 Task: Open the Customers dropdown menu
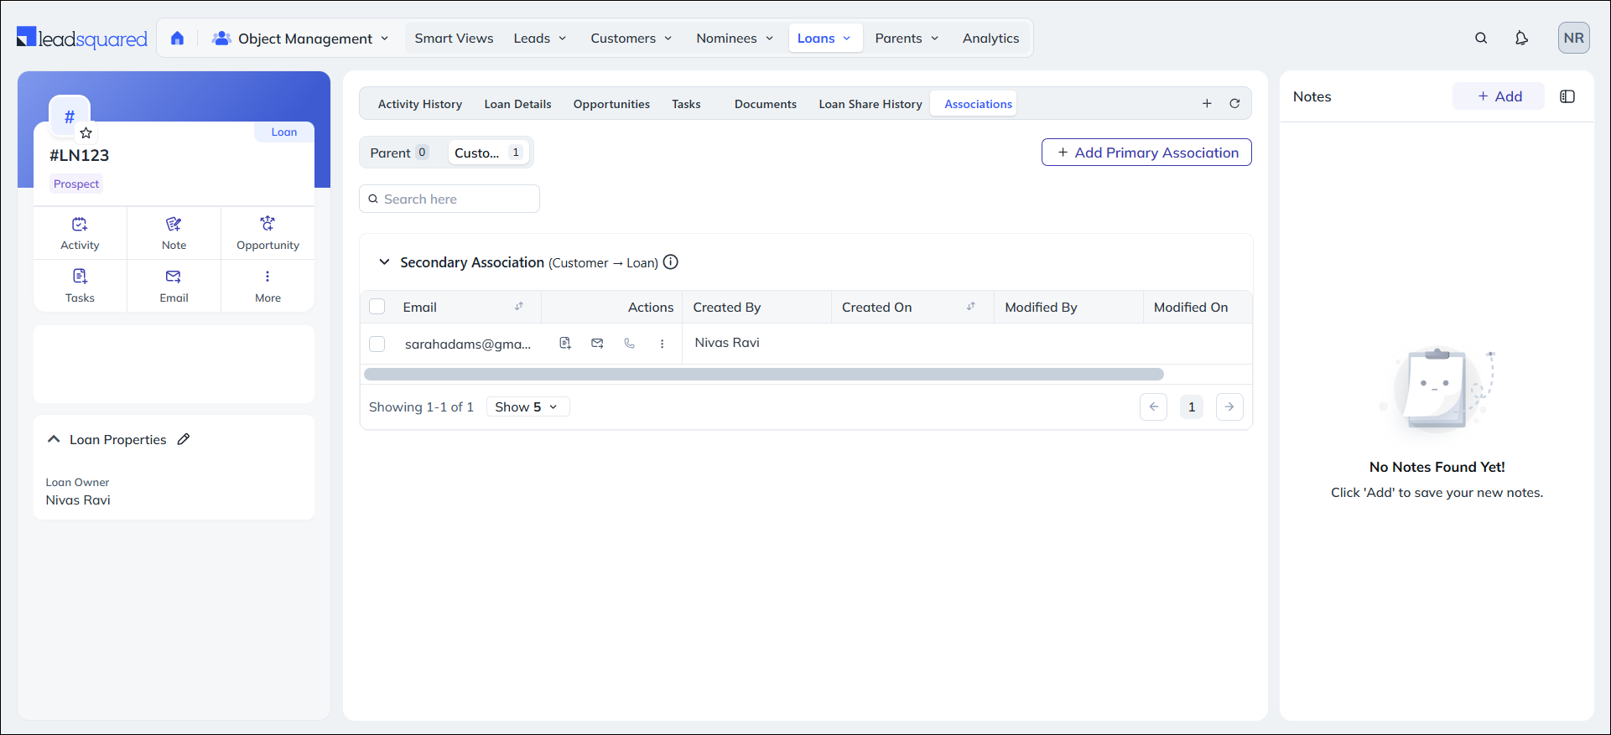point(631,39)
